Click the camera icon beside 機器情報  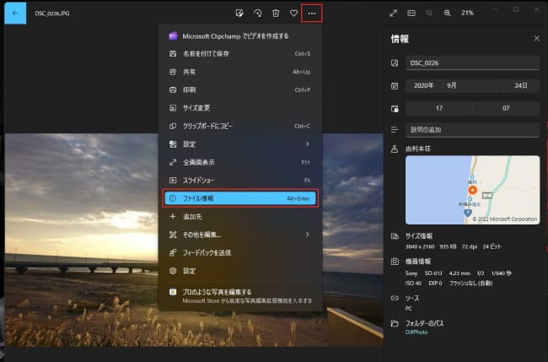click(x=395, y=262)
